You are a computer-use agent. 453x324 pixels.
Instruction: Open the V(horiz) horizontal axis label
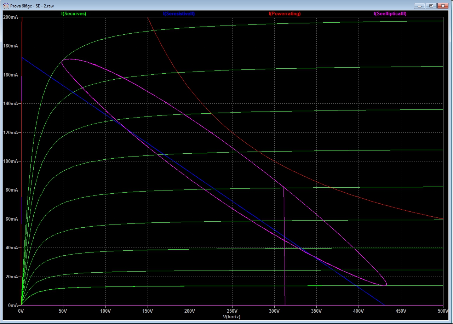232,317
